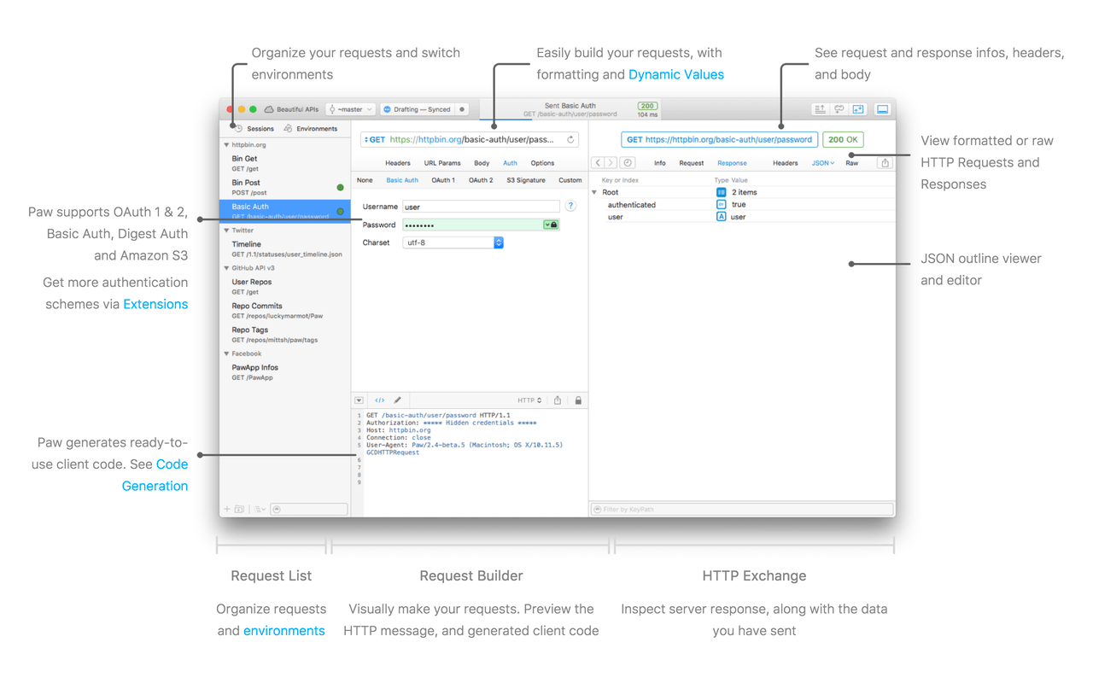Click the pencil edit icon in preview toolbar

tap(398, 400)
